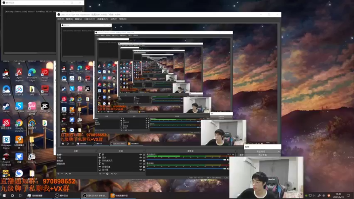354x199 pixels.
Task: Launch the Apex Legends desktop shortcut
Action: point(19,75)
